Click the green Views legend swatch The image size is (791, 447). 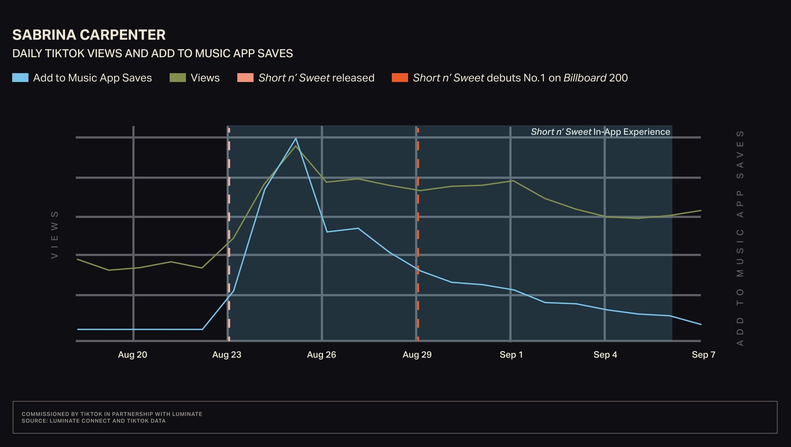click(177, 78)
